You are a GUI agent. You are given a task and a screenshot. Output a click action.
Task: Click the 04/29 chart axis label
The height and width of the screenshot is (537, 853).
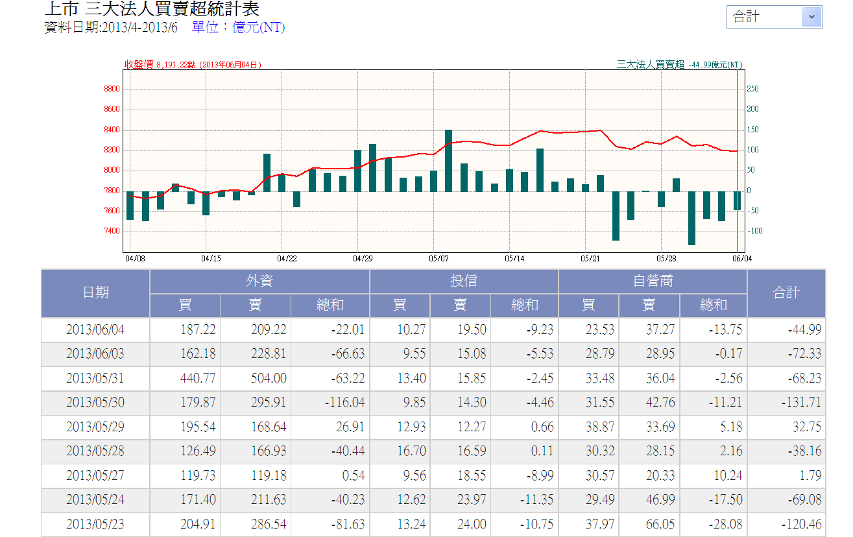[x=363, y=258]
